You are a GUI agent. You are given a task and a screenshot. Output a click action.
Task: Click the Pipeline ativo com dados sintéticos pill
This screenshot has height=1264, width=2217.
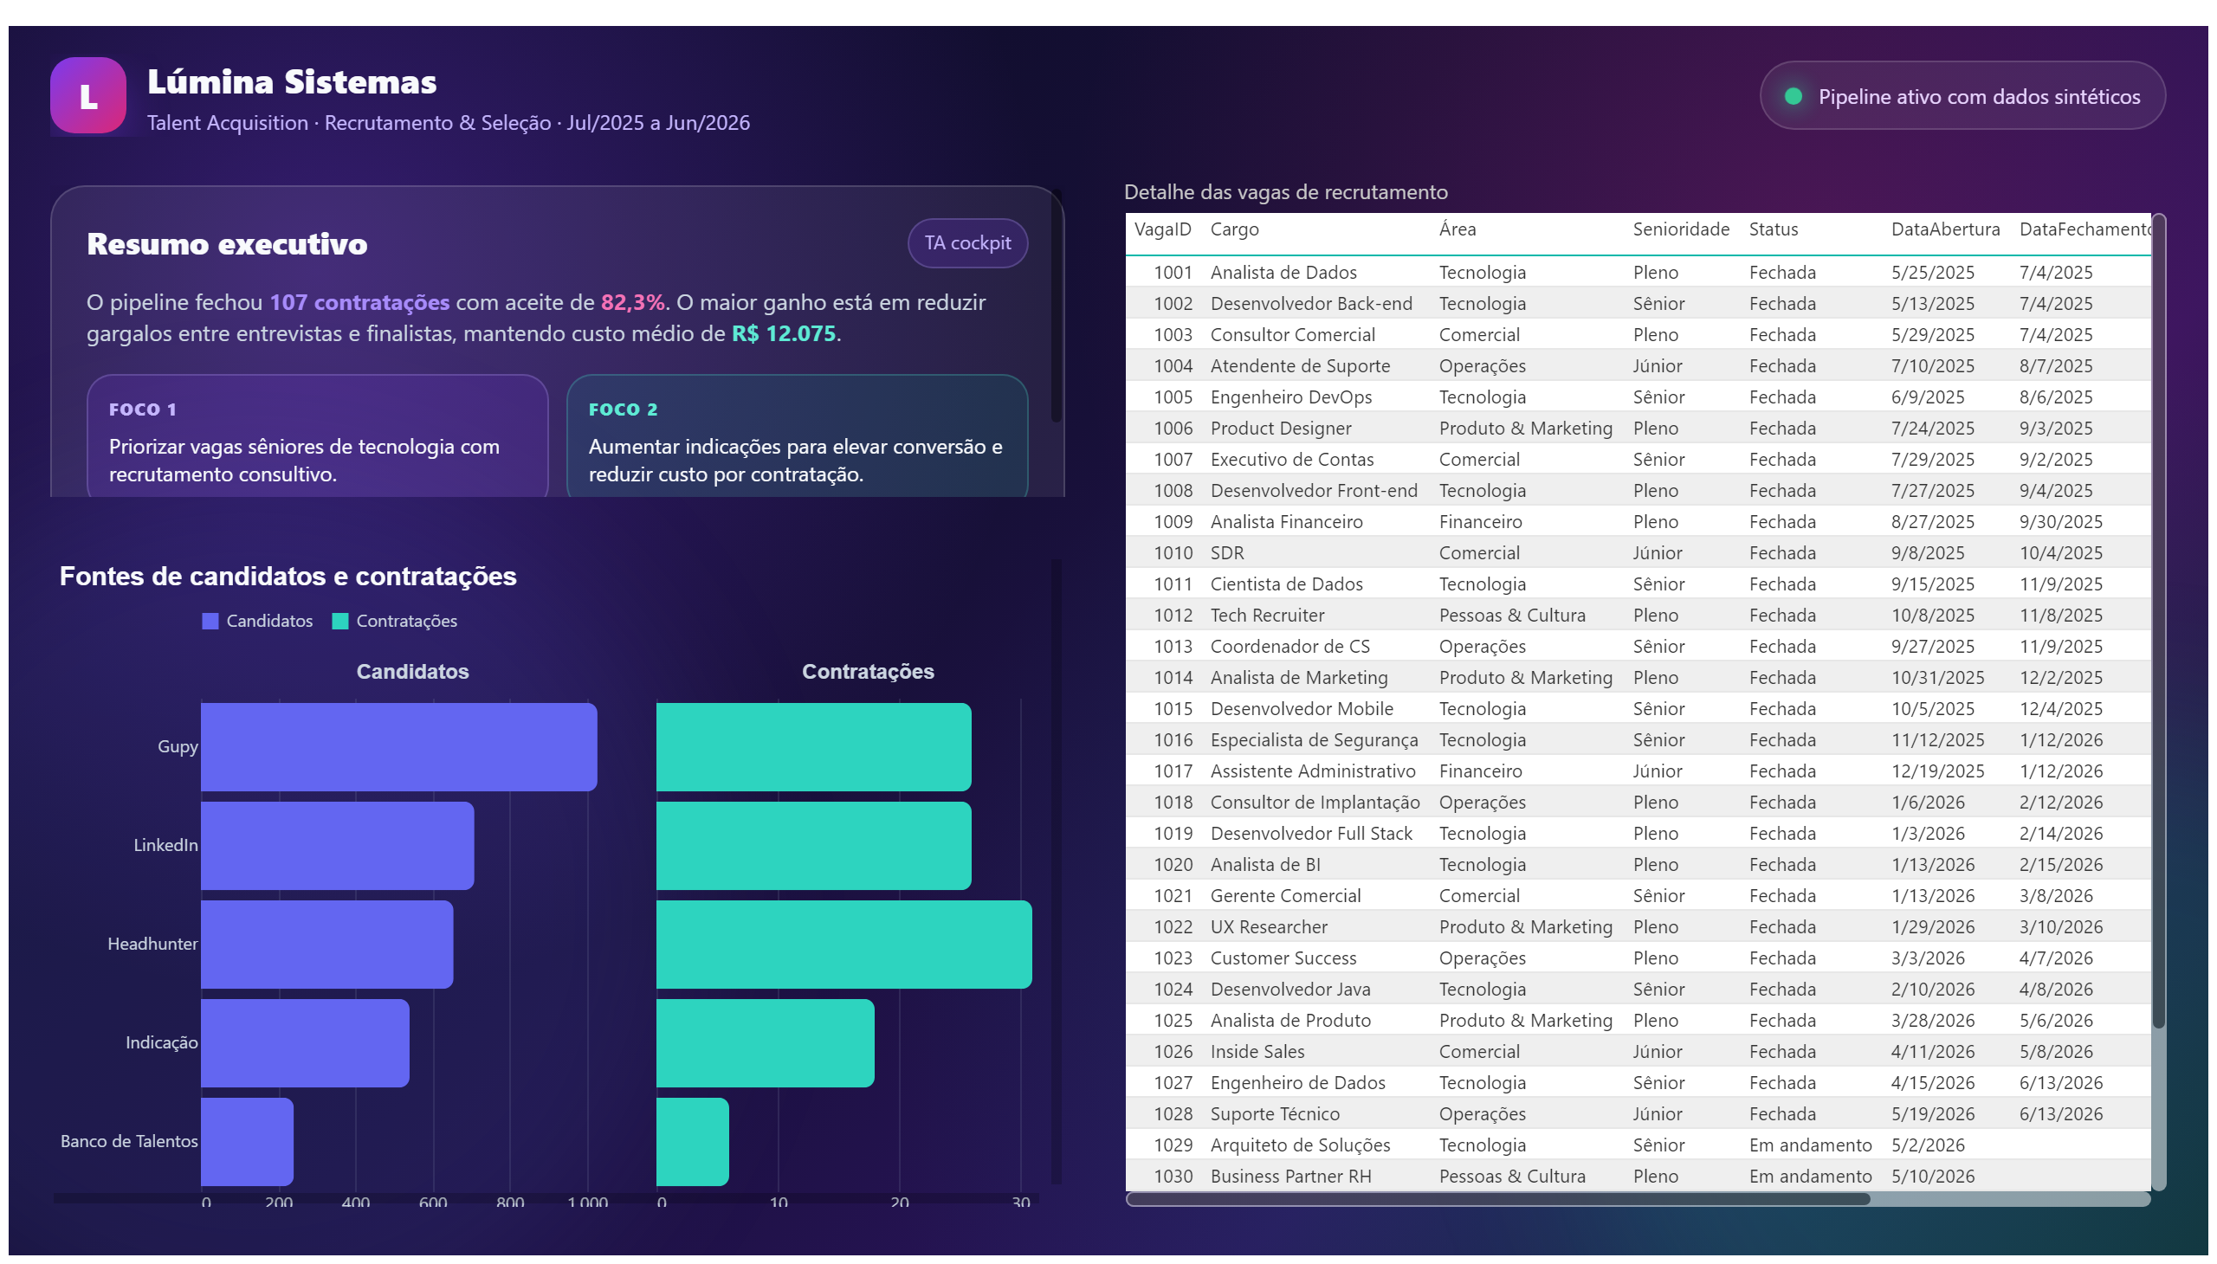[1962, 95]
